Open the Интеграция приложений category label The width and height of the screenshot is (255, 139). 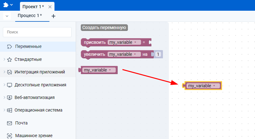tap(40, 72)
